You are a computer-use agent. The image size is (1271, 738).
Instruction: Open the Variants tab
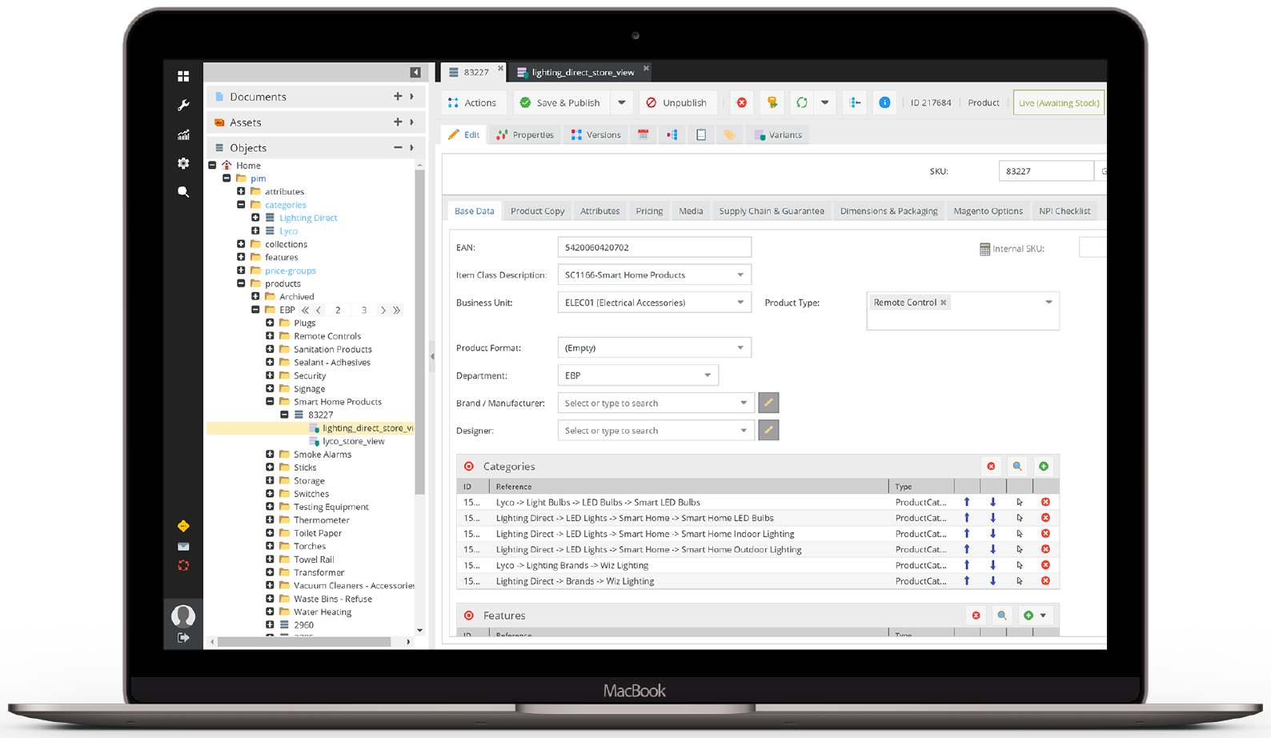pyautogui.click(x=778, y=134)
